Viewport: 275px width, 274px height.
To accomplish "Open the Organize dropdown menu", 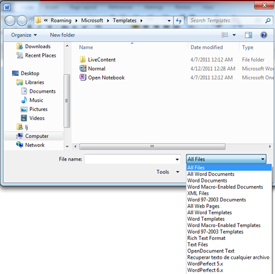I will [24, 35].
